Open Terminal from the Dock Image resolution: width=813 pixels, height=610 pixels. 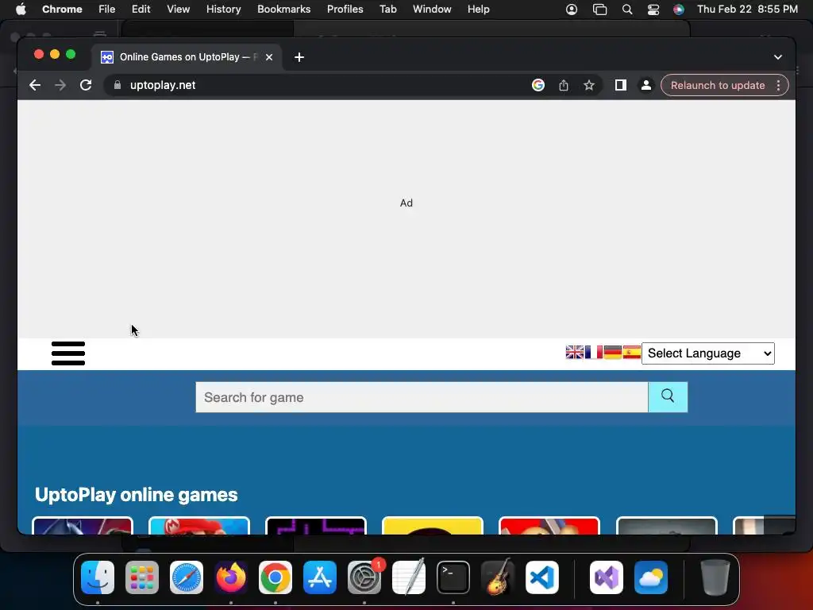pyautogui.click(x=453, y=577)
